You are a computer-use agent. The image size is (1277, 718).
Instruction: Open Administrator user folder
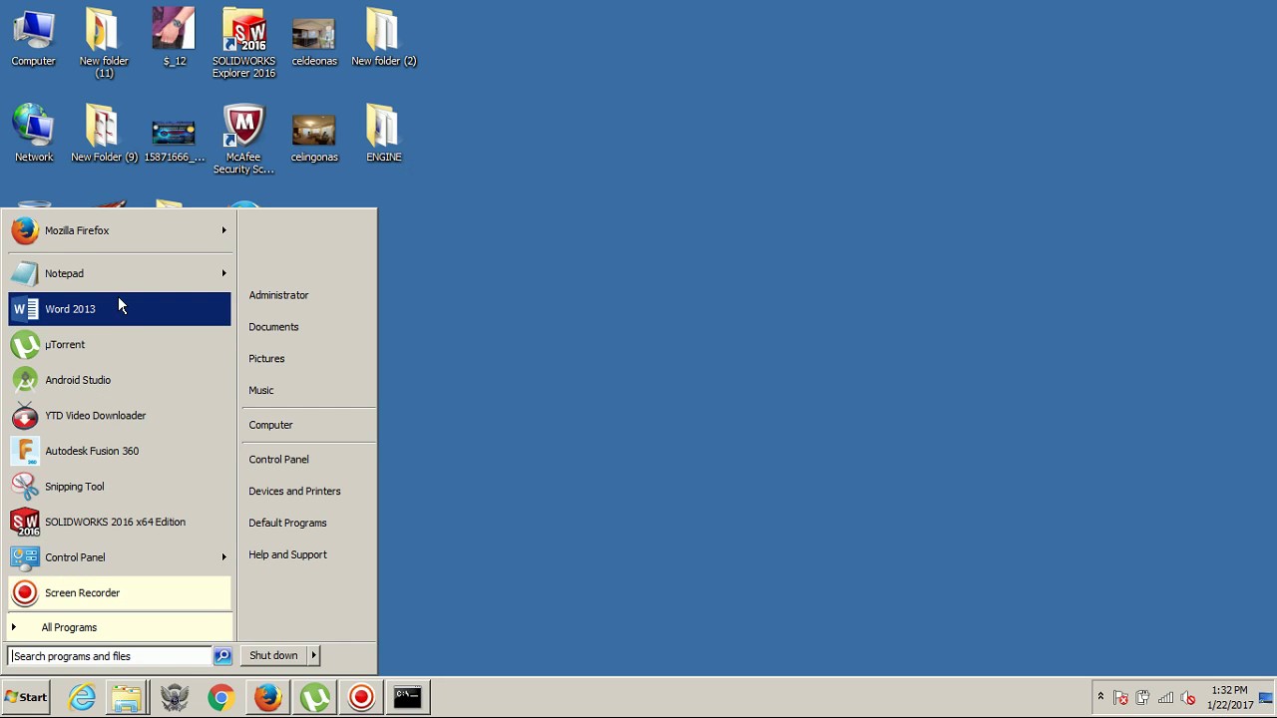tap(278, 295)
